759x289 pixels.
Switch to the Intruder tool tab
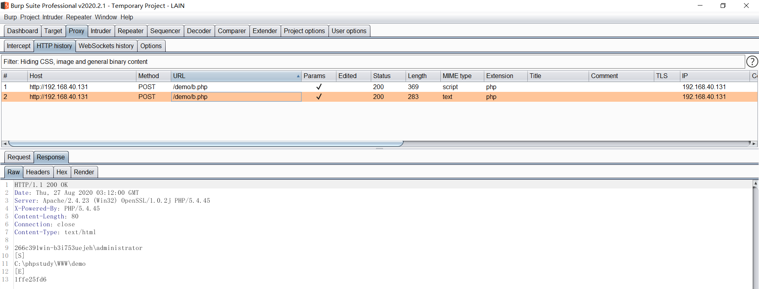[x=101, y=31]
